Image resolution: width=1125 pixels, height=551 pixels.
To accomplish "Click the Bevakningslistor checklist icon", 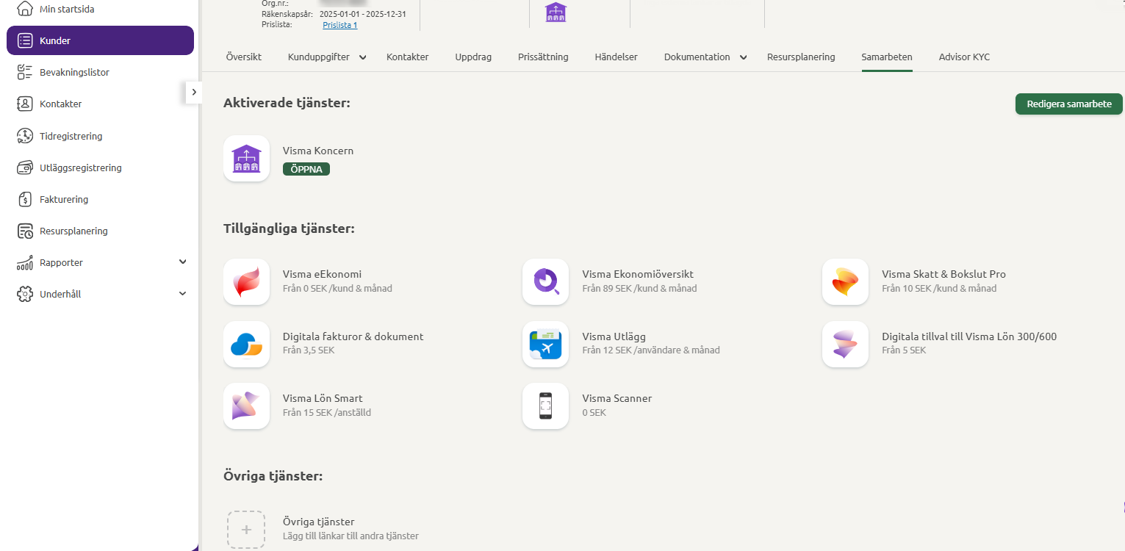I will pyautogui.click(x=25, y=72).
